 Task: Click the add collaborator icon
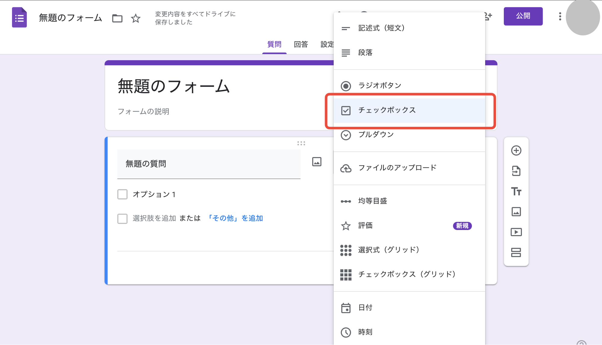coord(488,16)
